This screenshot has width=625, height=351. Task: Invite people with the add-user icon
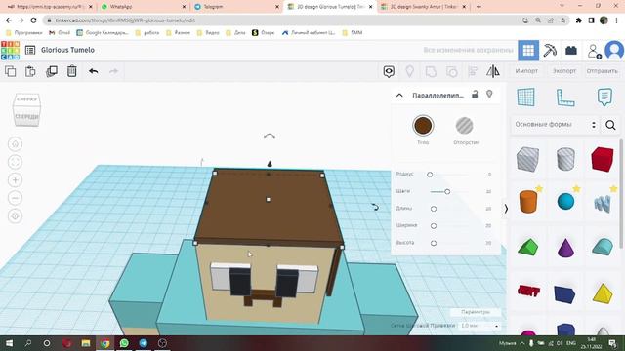pyautogui.click(x=594, y=51)
